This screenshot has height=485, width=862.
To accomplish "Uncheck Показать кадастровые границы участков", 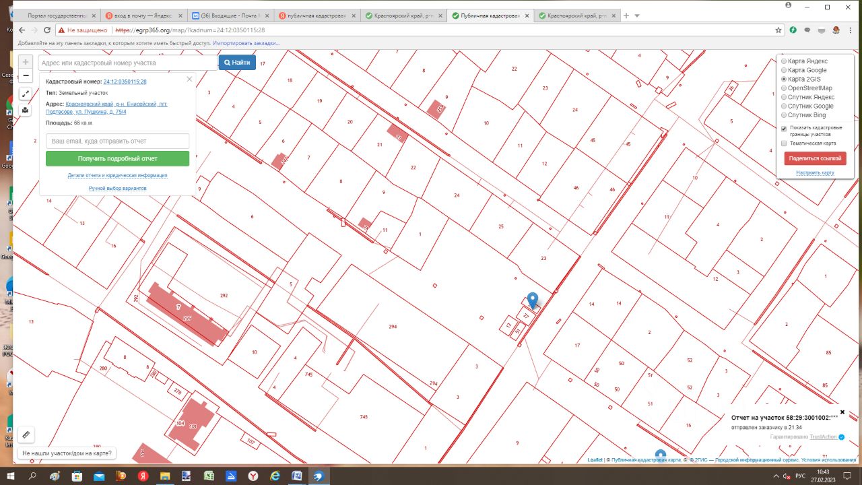I will pyautogui.click(x=784, y=128).
